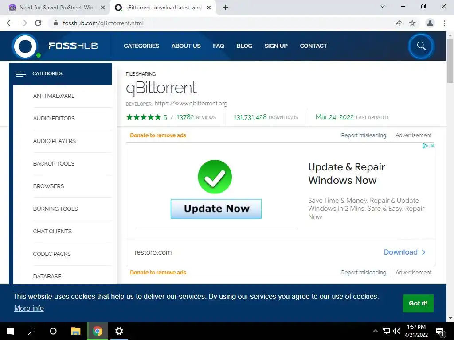454x340 pixels.
Task: Open ABOUT US in the navigation
Action: point(186,46)
